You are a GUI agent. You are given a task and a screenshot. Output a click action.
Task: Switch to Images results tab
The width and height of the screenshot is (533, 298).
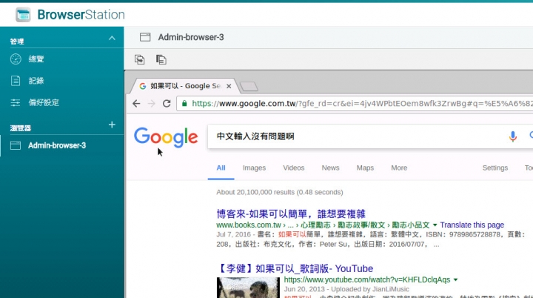click(254, 168)
